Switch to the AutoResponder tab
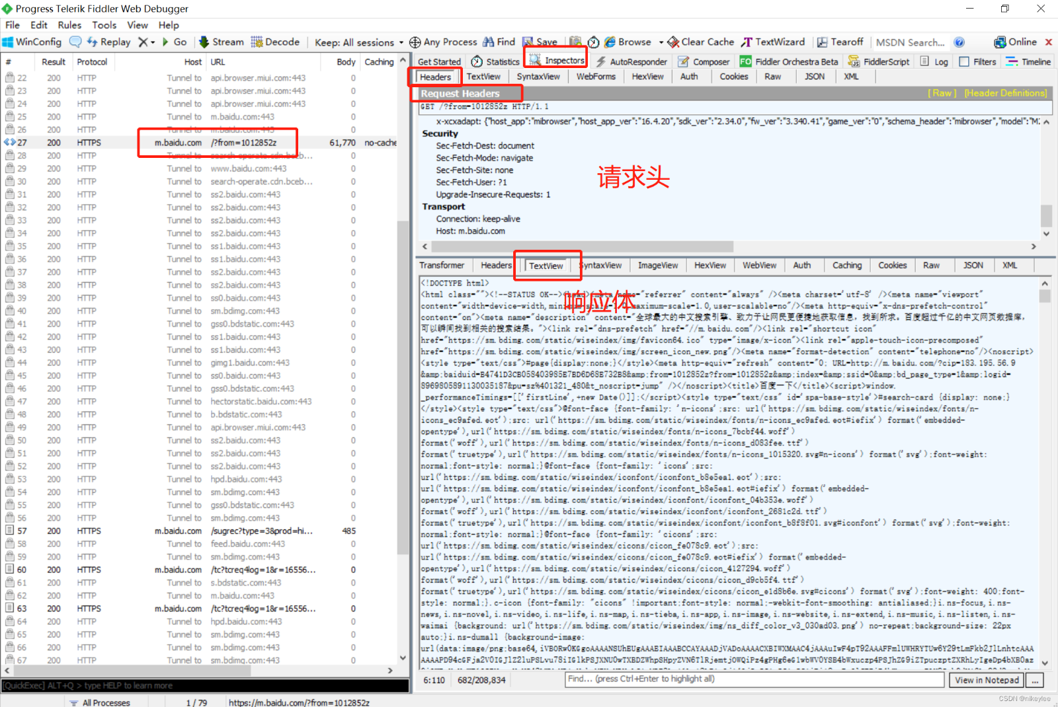 (x=631, y=61)
